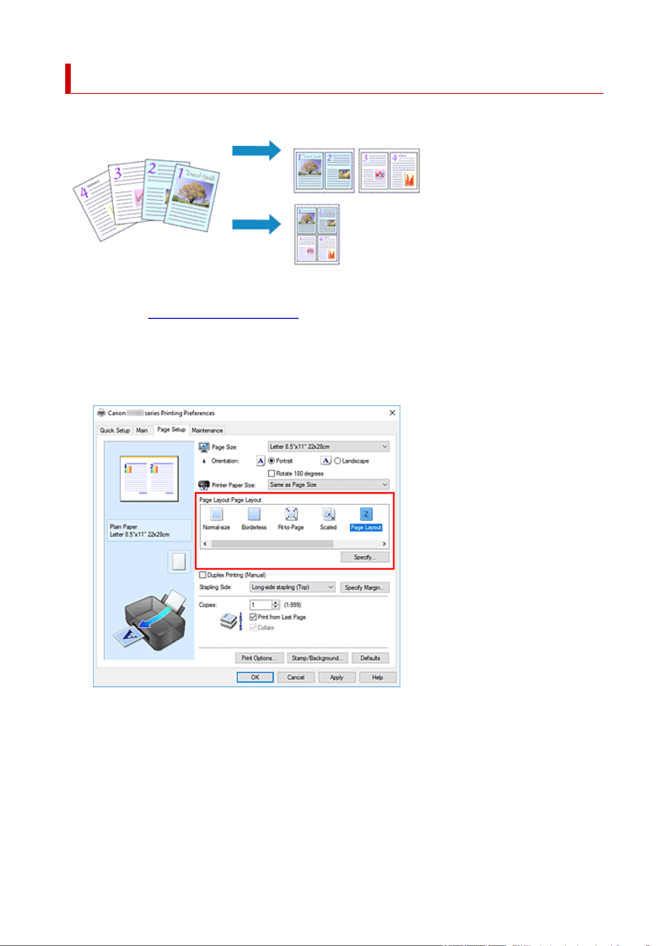
Task: Click the "Stapling Side:" label
Action: pos(216,587)
